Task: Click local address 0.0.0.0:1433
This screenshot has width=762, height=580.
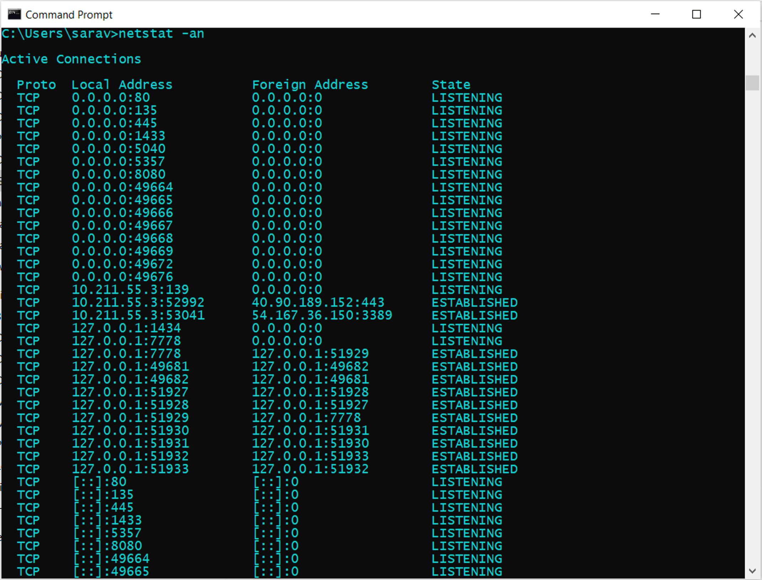Action: pos(118,136)
